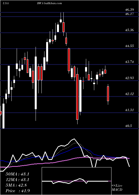Click the 5MA : 42.8 readout
Image resolution: width=139 pixels, height=195 pixels.
click(x=16, y=185)
